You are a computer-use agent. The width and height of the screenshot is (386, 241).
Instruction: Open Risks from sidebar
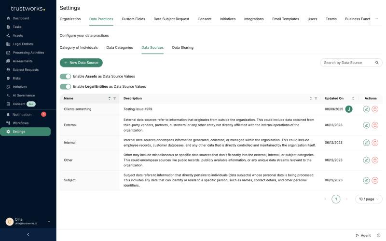coord(16,78)
